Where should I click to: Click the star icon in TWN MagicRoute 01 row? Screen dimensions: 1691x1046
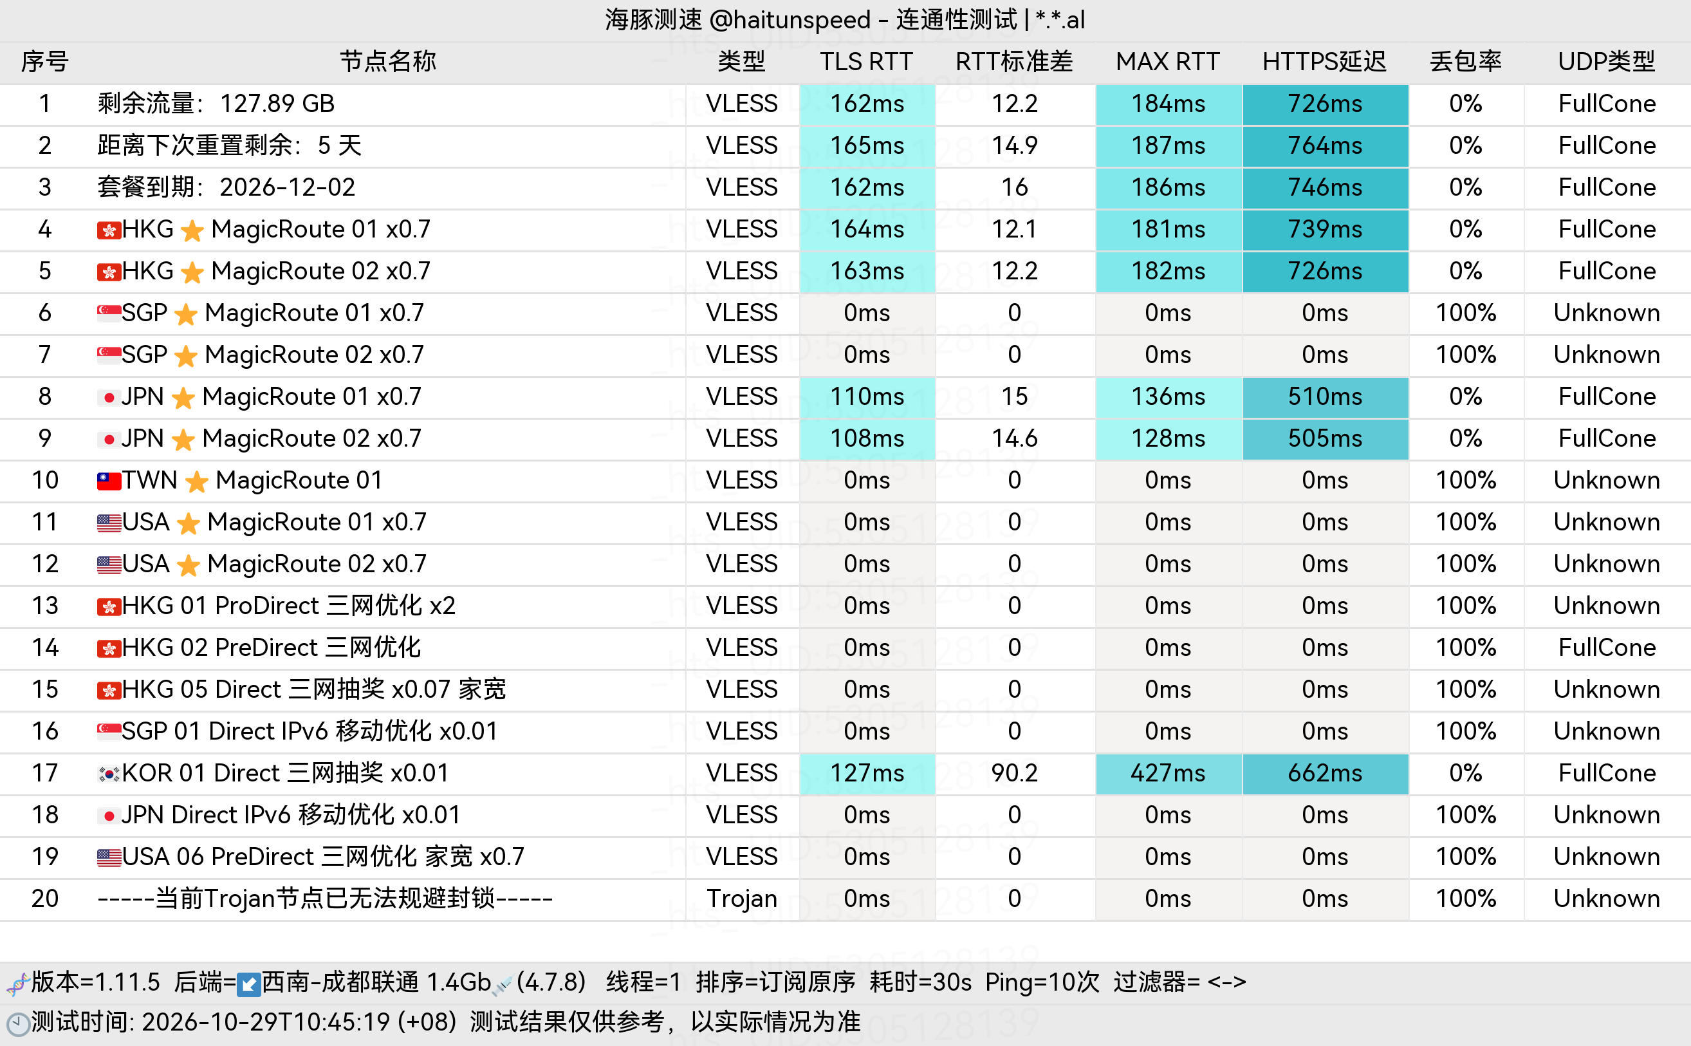[x=197, y=481]
